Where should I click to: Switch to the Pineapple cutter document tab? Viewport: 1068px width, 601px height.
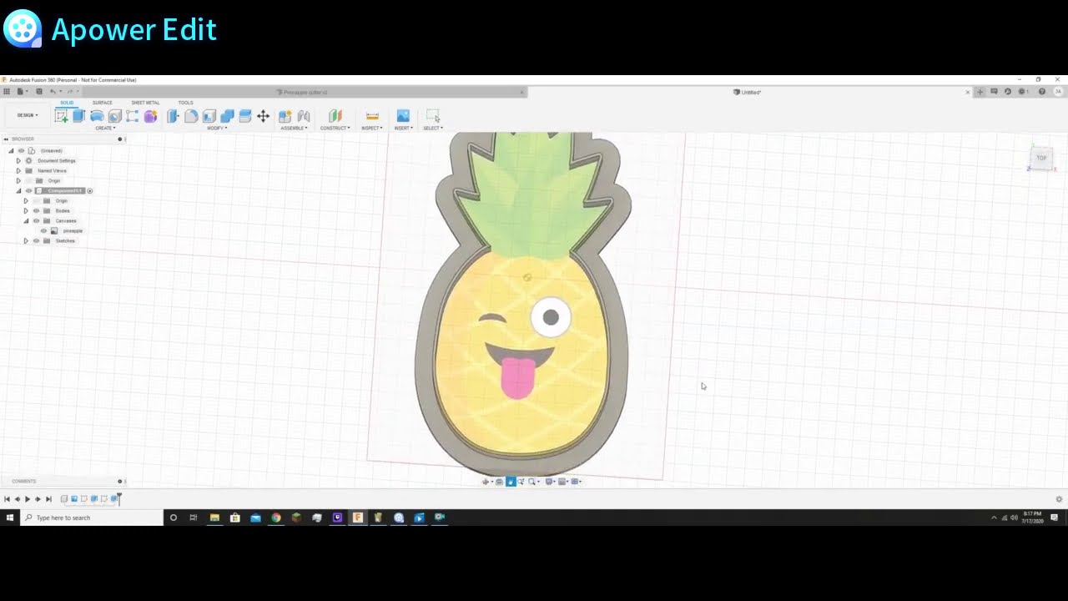306,92
